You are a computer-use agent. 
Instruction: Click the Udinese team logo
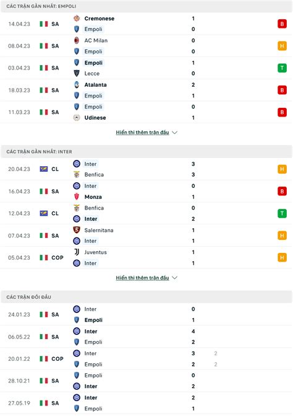coord(77,118)
